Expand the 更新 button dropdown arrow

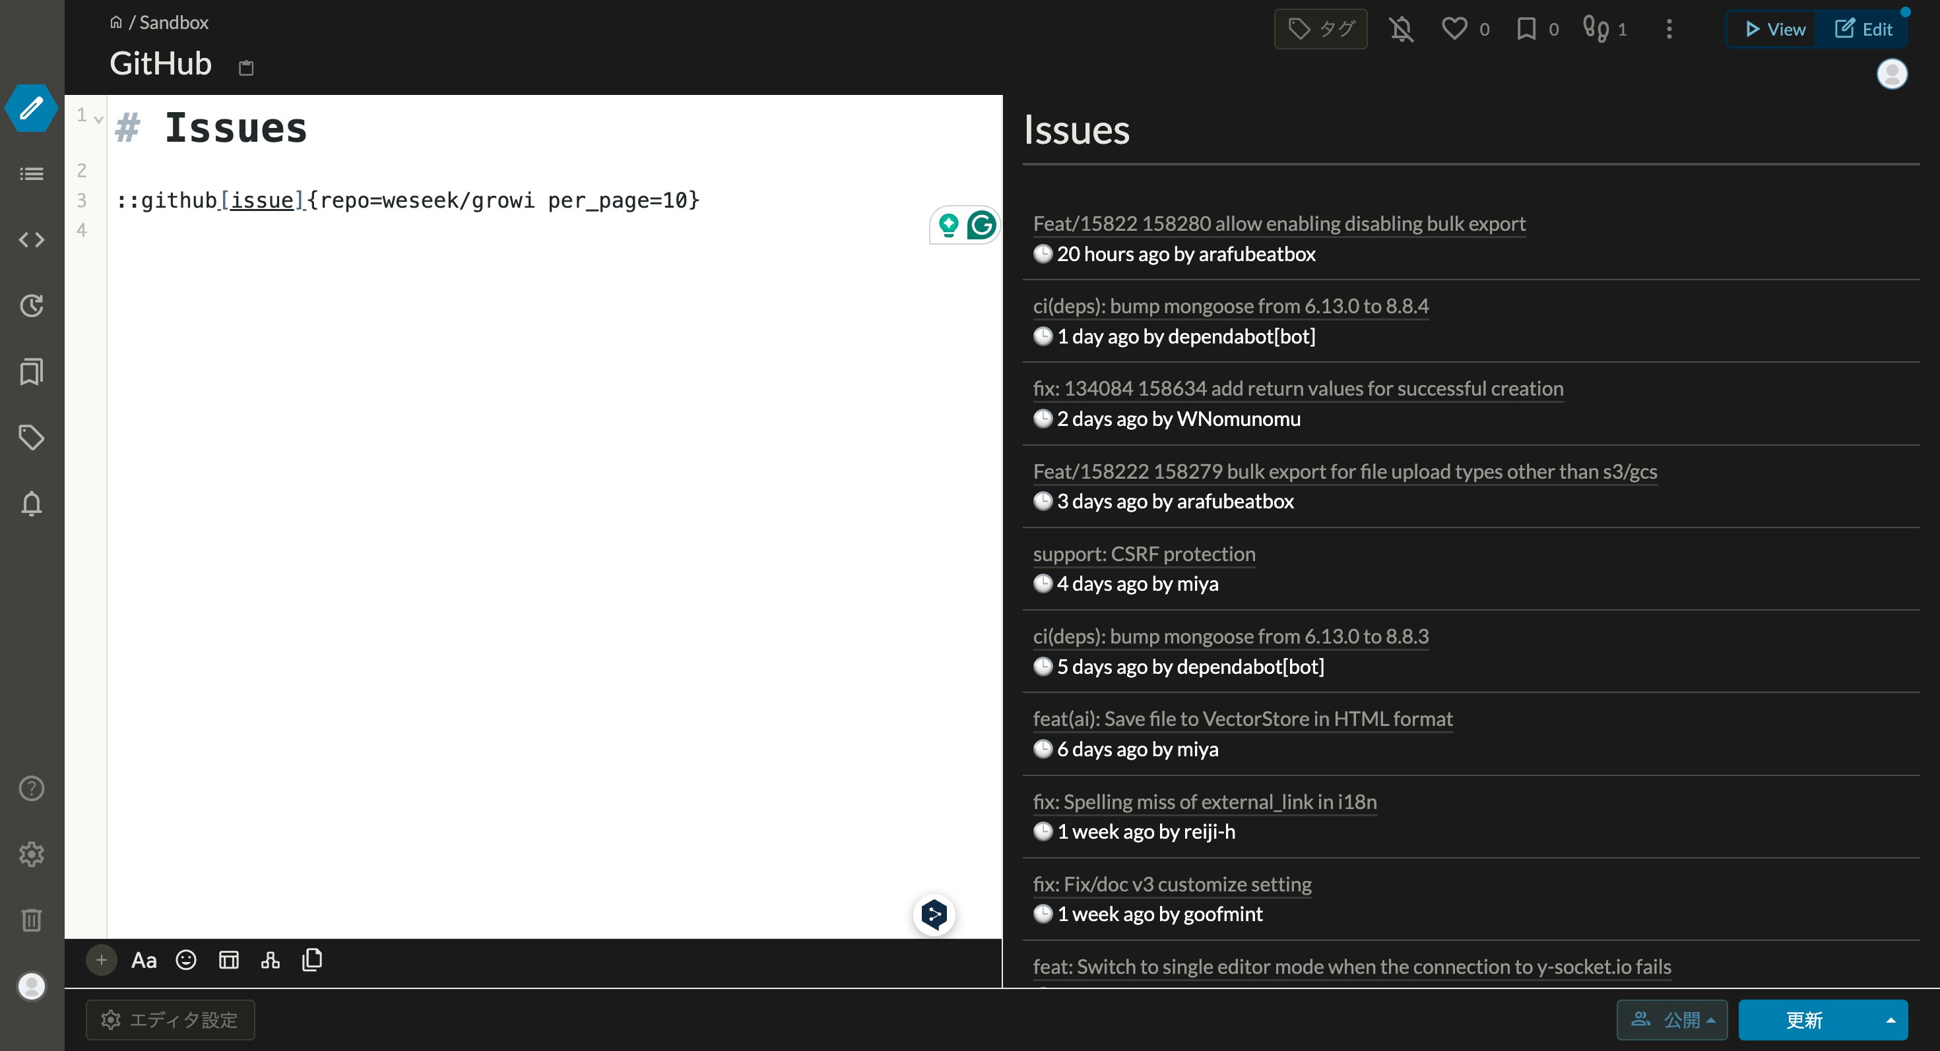(1891, 1019)
